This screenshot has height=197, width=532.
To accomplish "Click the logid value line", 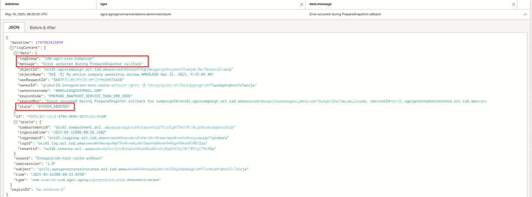I will (122, 143).
